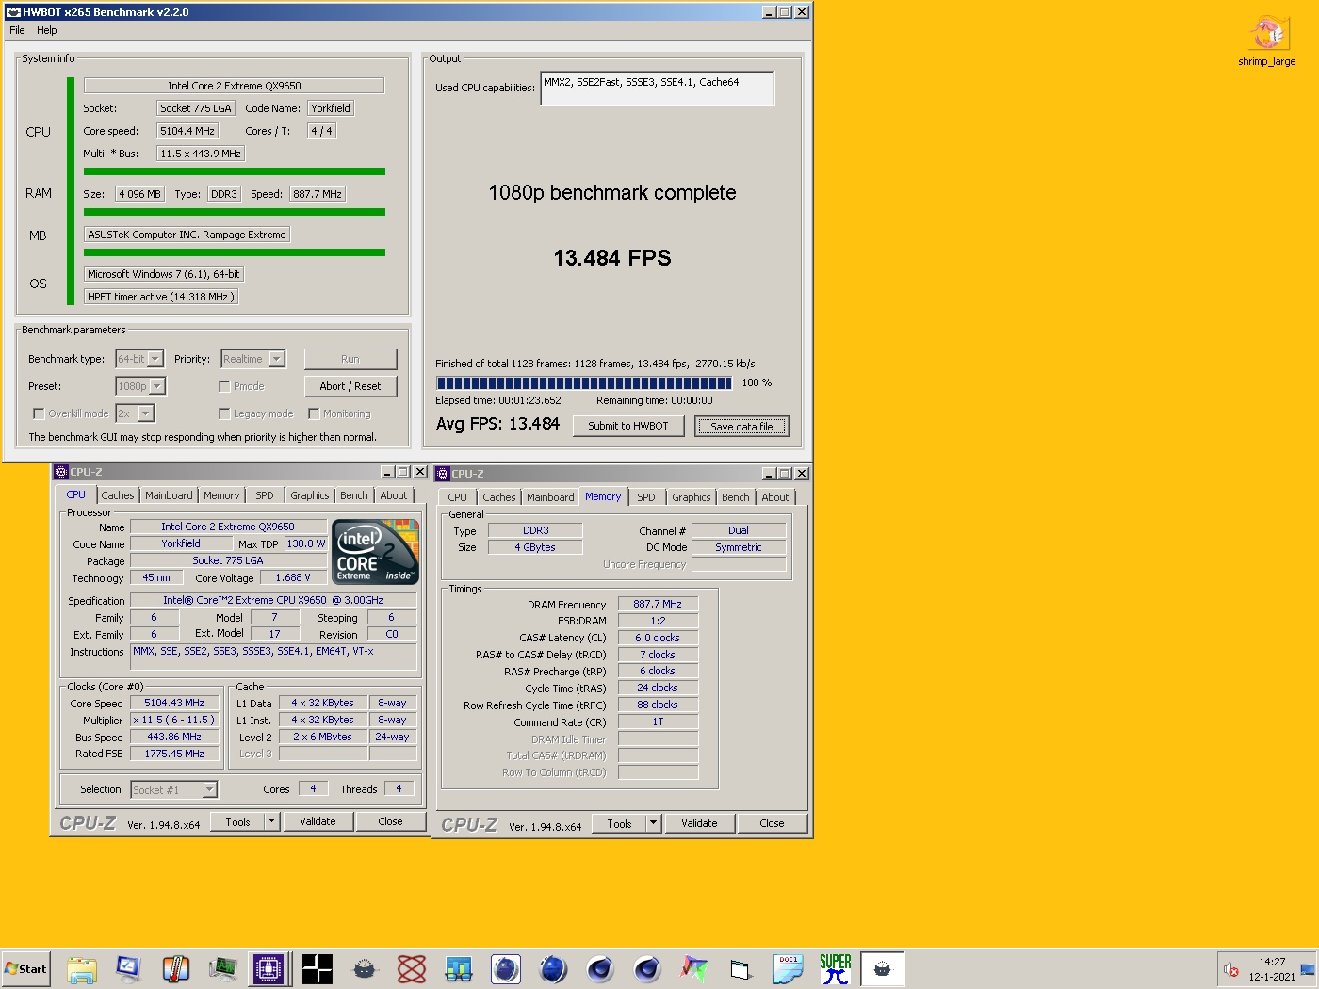This screenshot has height=989, width=1319.
Task: Open the File menu
Action: pyautogui.click(x=17, y=30)
